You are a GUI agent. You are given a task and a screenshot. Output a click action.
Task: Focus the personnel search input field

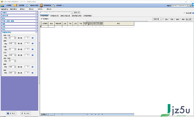point(55,13)
